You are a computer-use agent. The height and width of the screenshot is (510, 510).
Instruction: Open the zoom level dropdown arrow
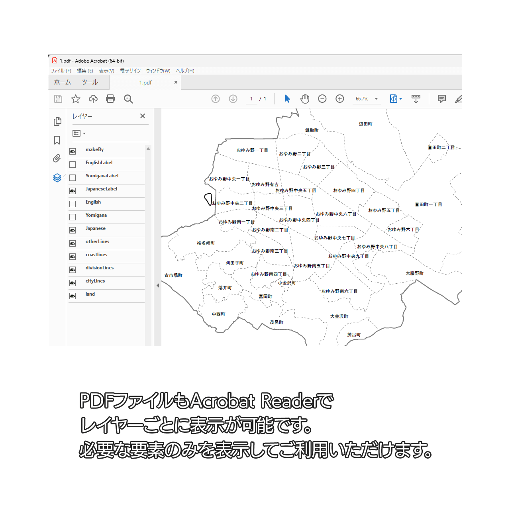point(376,99)
